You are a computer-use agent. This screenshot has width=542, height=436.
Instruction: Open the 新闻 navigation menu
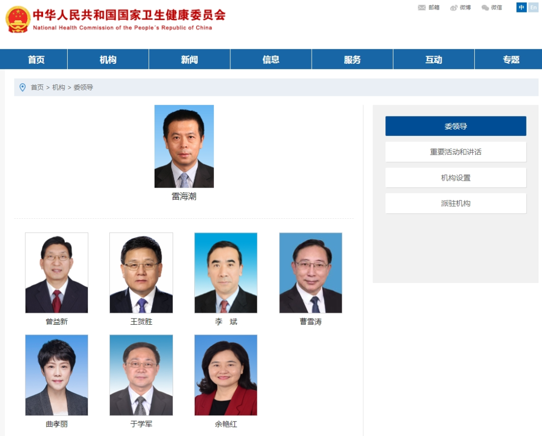[189, 59]
